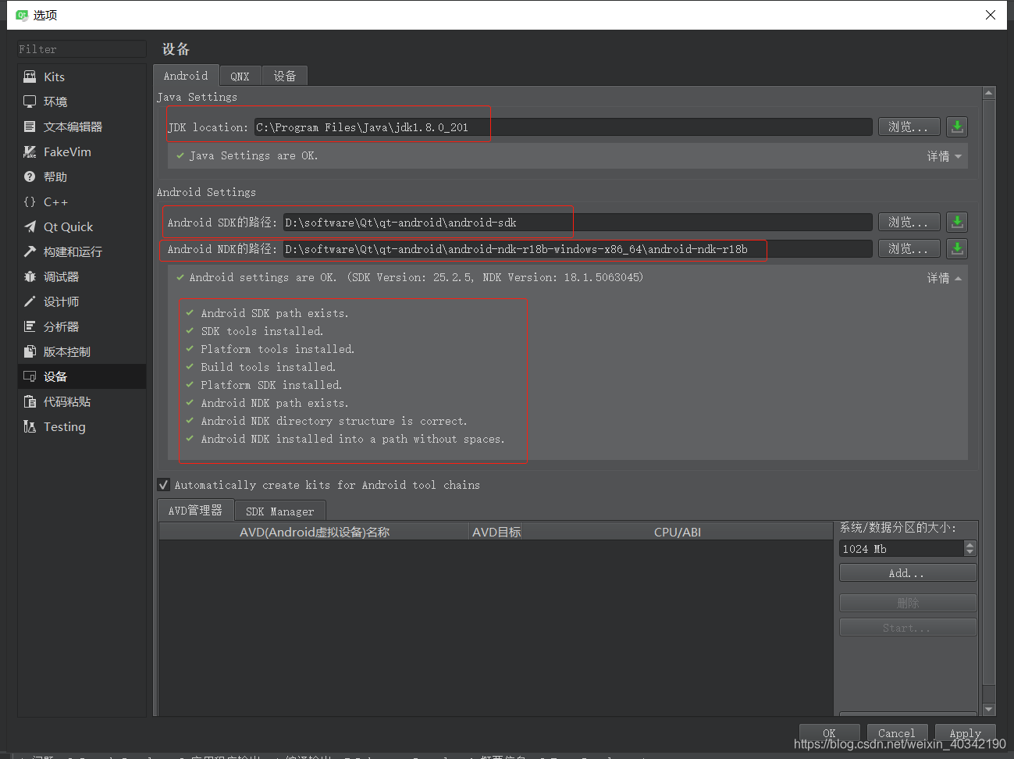
Task: Click 'SDK tools installed.' status line
Action: point(262,331)
